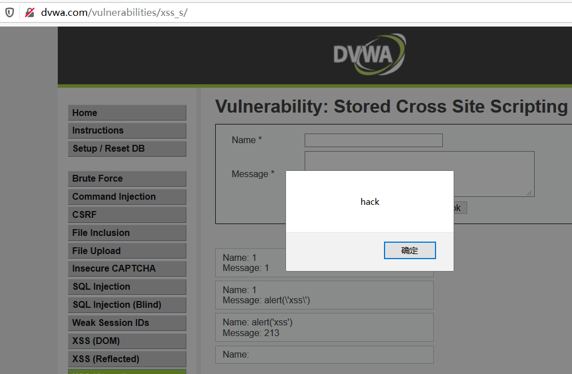
Task: Click the shield tracking protection icon
Action: 10,12
